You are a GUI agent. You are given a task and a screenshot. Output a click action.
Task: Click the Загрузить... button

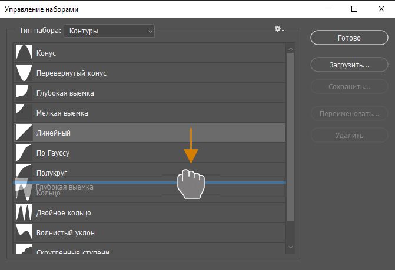coord(349,65)
